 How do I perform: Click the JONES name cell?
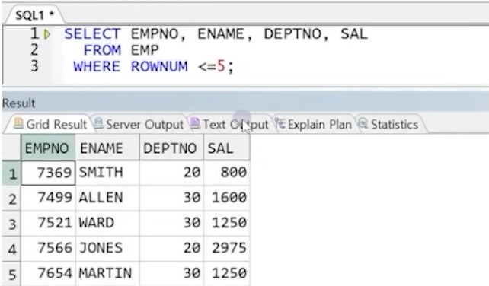click(107, 249)
